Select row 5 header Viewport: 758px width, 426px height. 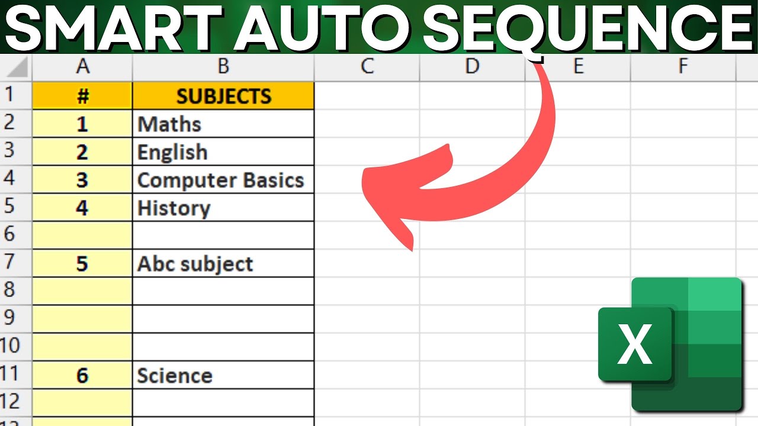point(16,207)
